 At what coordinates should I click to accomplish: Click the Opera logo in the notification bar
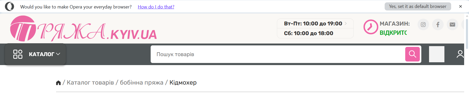(x=9, y=6)
